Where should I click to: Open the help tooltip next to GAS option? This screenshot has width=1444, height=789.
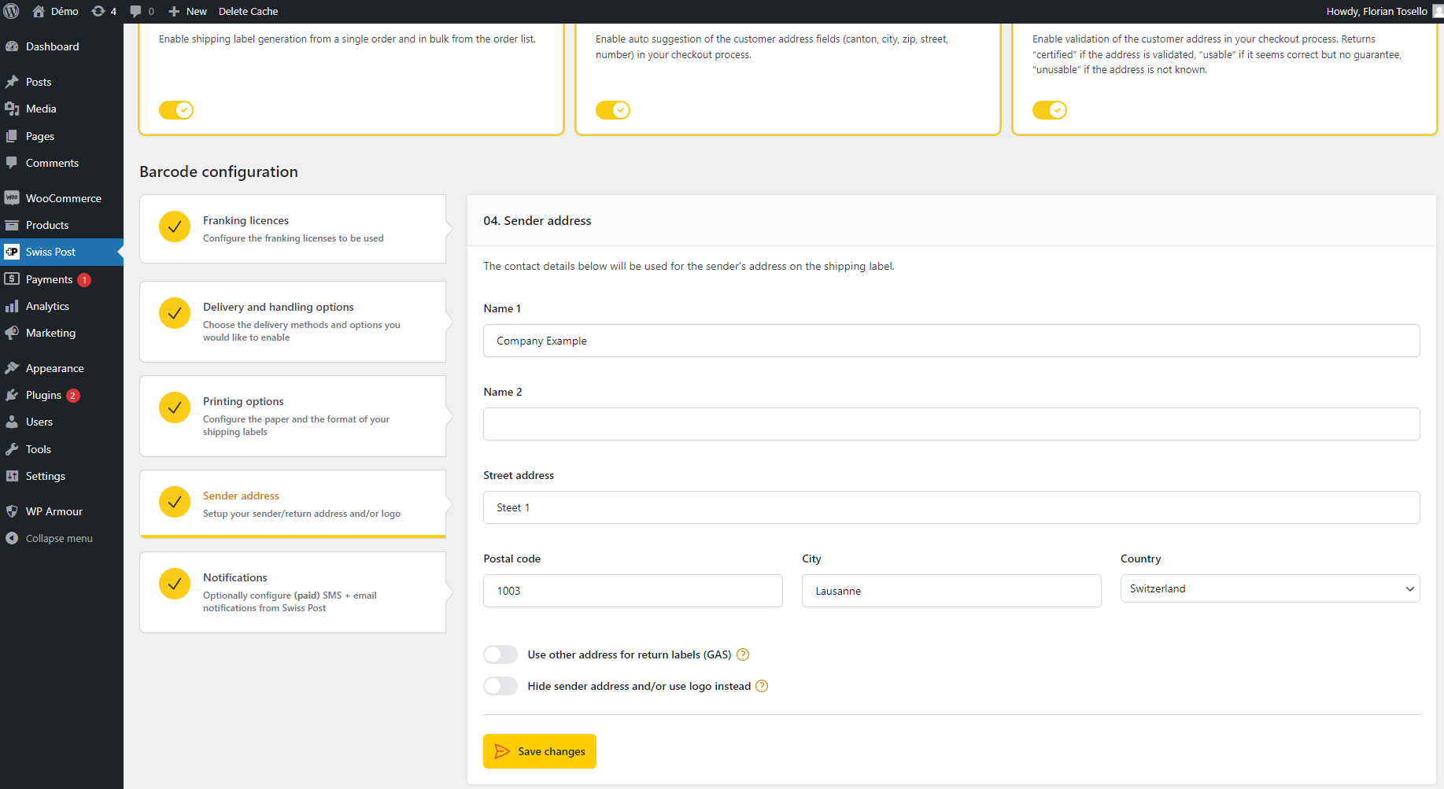coord(743,654)
